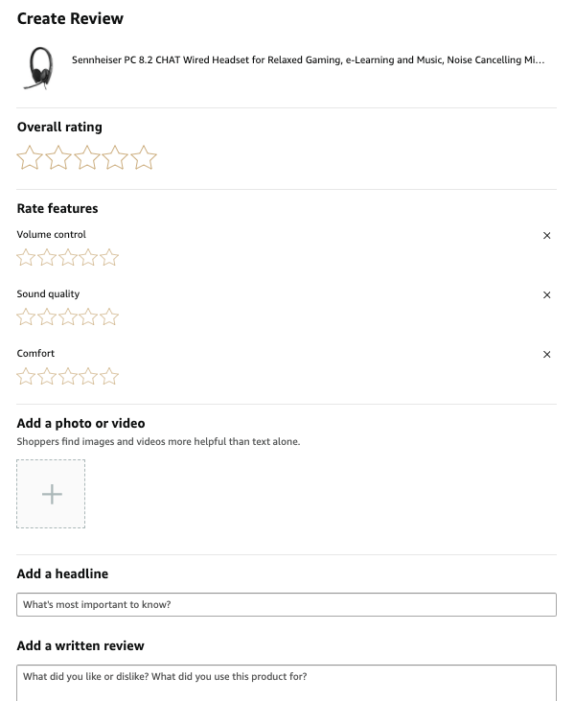The height and width of the screenshot is (701, 575).
Task: Select four stars for overall rating
Action: tap(115, 158)
